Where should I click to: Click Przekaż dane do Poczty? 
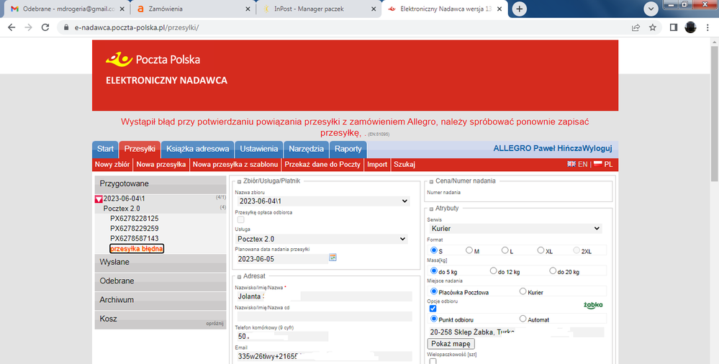(x=322, y=164)
